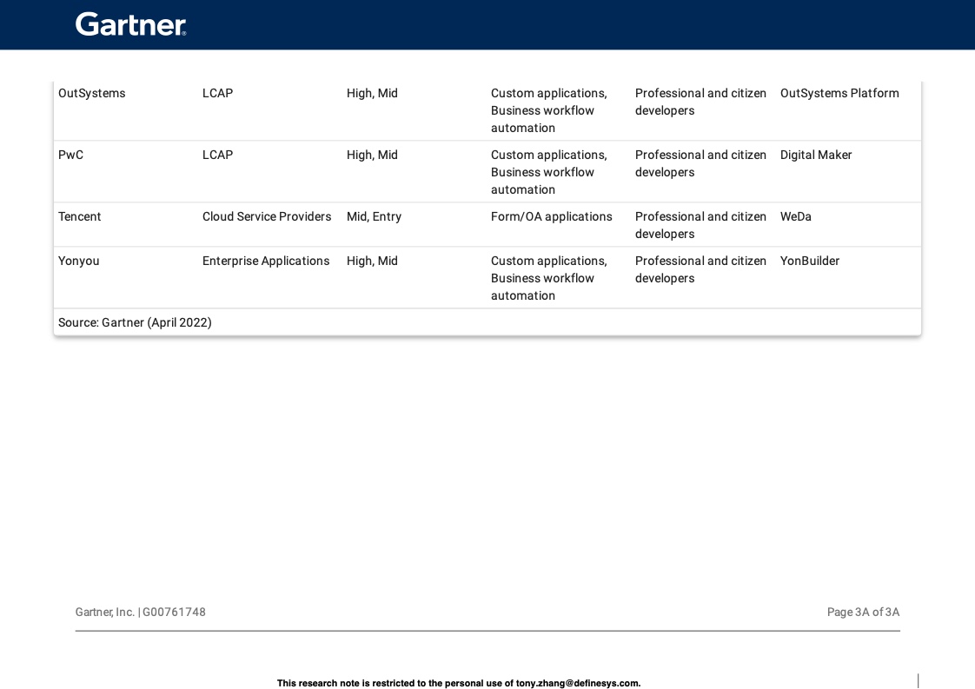Select Tencent in the vendor column

79,216
